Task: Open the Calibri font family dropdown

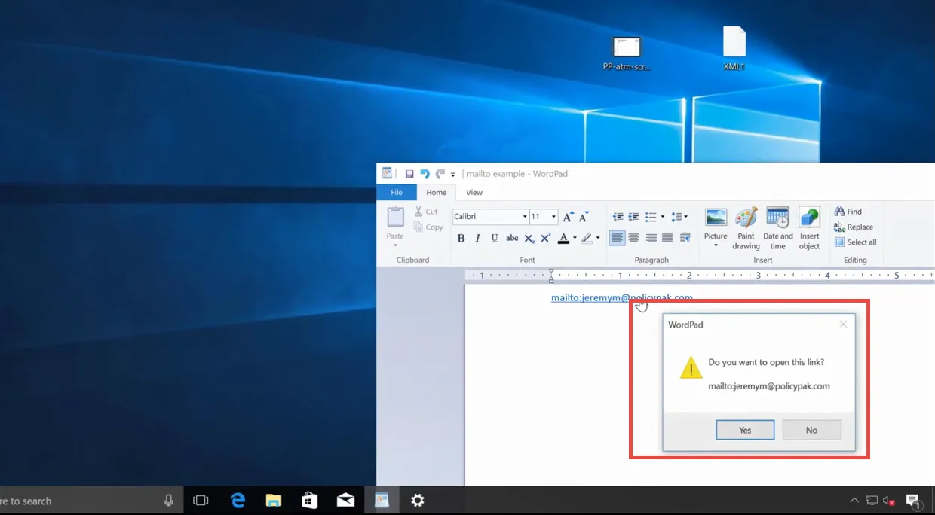Action: point(525,217)
